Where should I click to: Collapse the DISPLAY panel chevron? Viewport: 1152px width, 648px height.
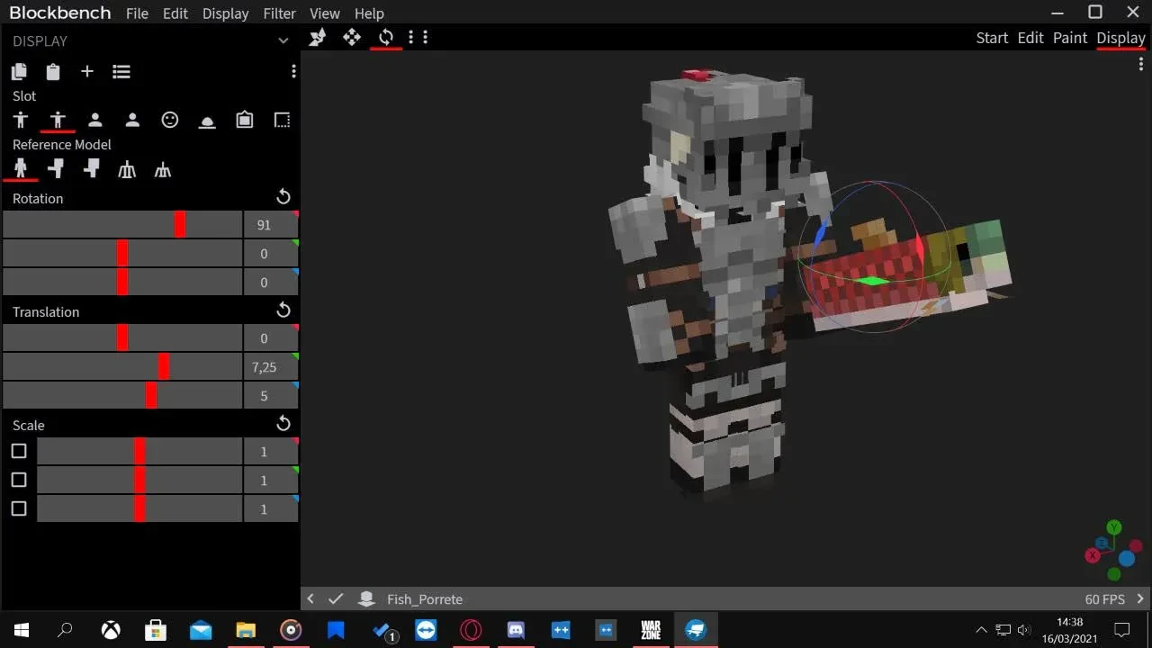283,40
